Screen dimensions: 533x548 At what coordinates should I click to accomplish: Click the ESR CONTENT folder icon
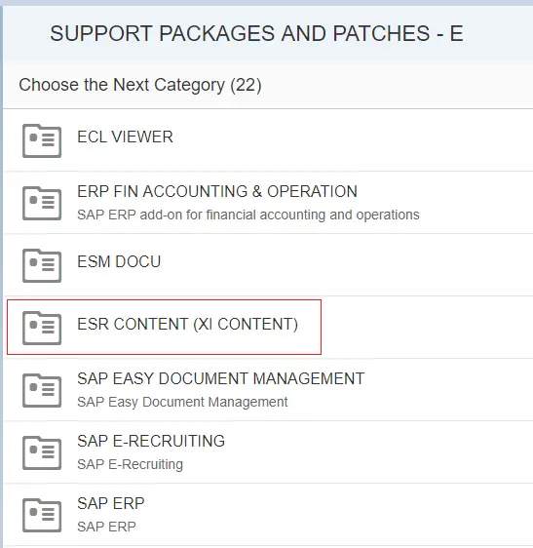(x=42, y=328)
